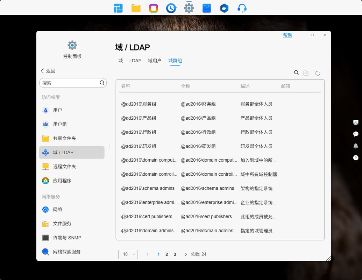Open 远程文件夹 in the sidebar

point(72,167)
